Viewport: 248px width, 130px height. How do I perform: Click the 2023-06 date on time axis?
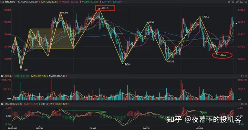(x=12, y=128)
